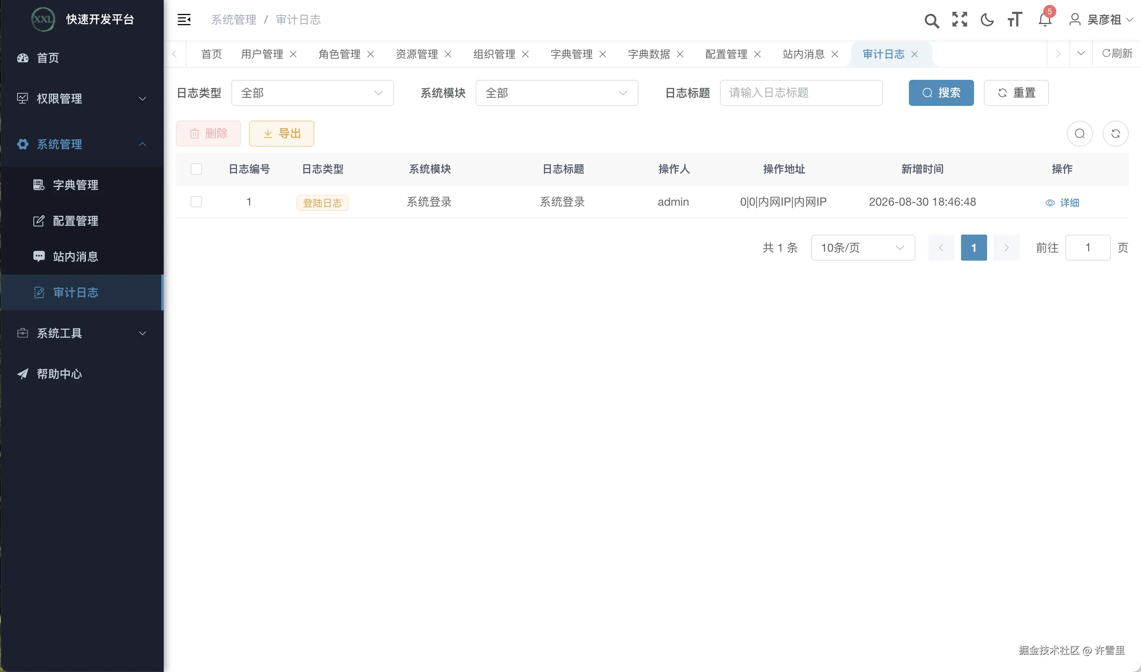Close the 角色管理 tab
This screenshot has height=672, width=1141.
(371, 54)
